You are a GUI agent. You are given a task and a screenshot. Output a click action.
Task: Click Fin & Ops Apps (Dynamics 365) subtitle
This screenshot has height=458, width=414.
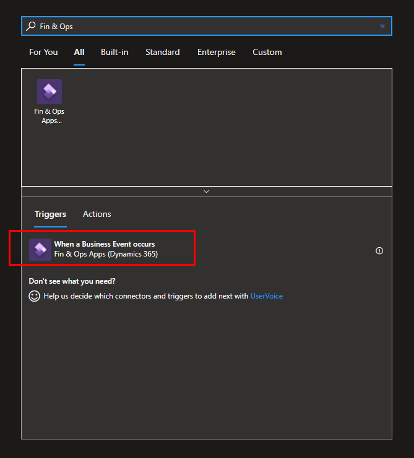click(106, 254)
